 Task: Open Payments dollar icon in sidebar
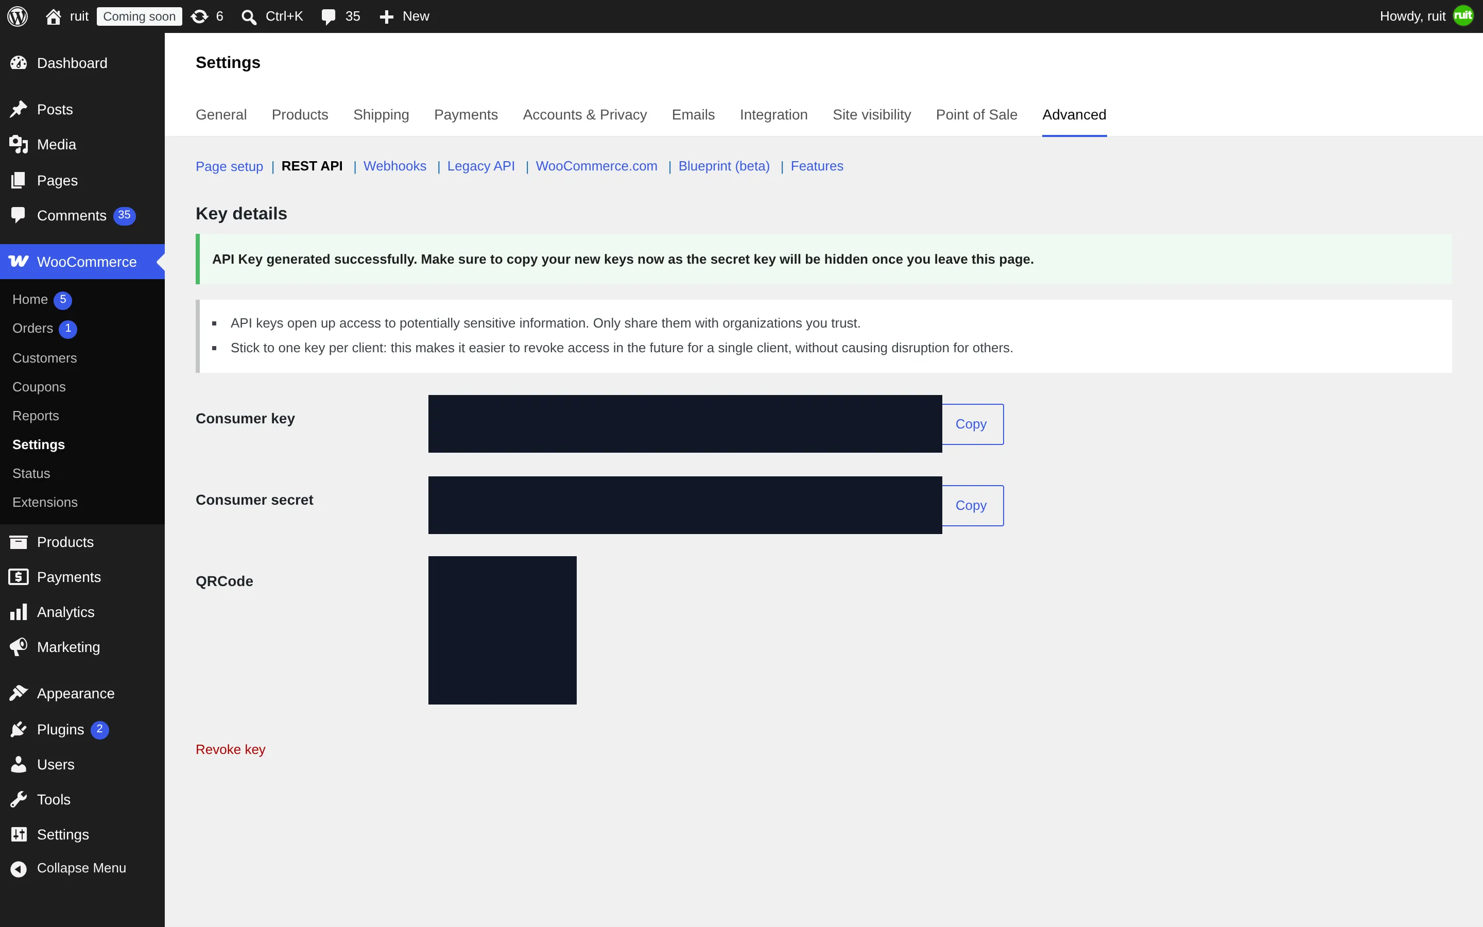pos(19,577)
